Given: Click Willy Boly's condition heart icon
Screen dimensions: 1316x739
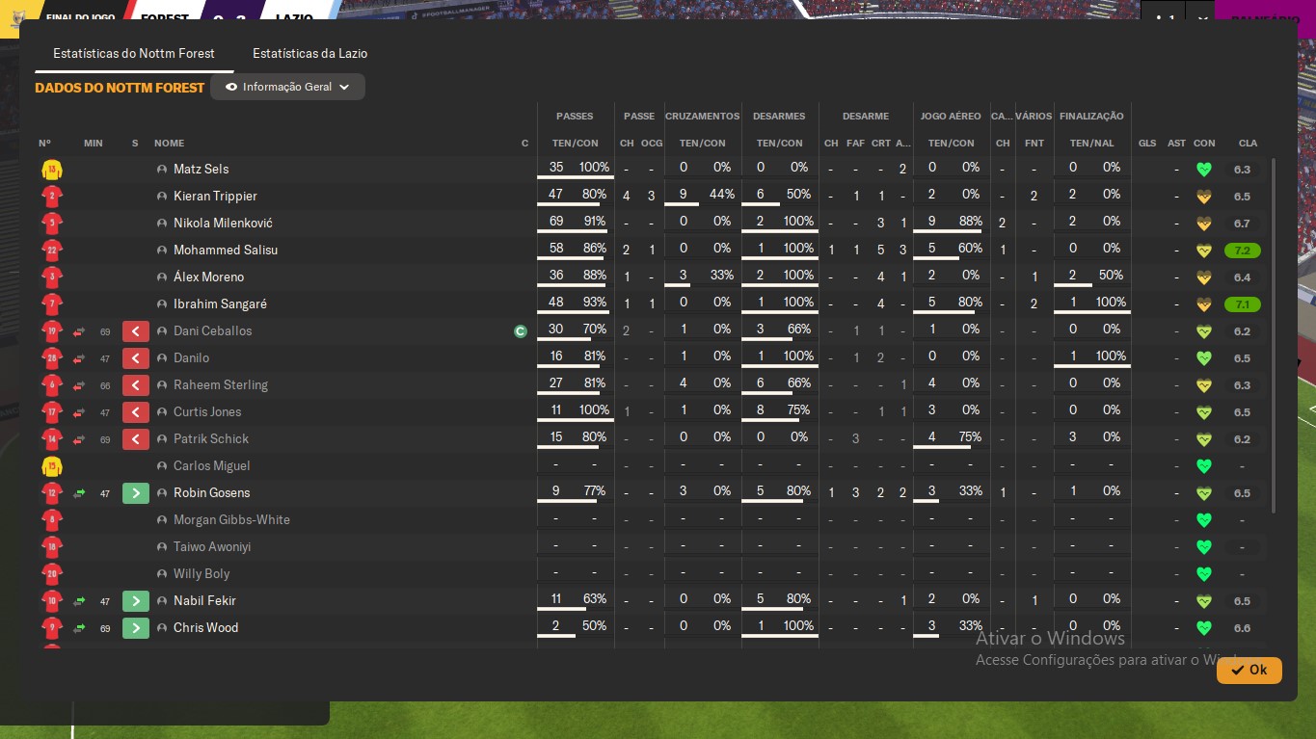Looking at the screenshot, I should coord(1203,574).
